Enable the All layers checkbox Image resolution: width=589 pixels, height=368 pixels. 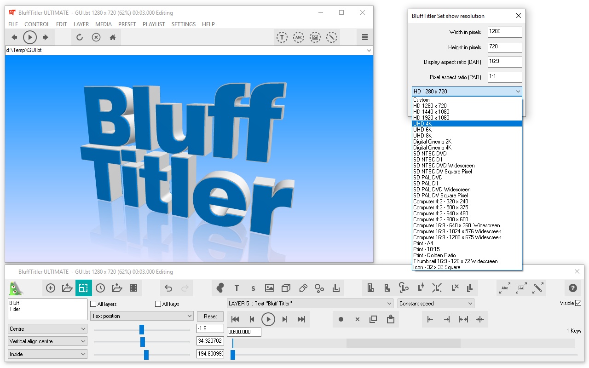[93, 304]
